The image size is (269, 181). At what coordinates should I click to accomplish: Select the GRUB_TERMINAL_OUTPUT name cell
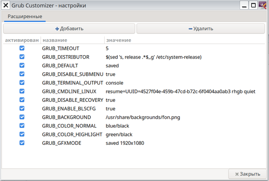pos(73,83)
